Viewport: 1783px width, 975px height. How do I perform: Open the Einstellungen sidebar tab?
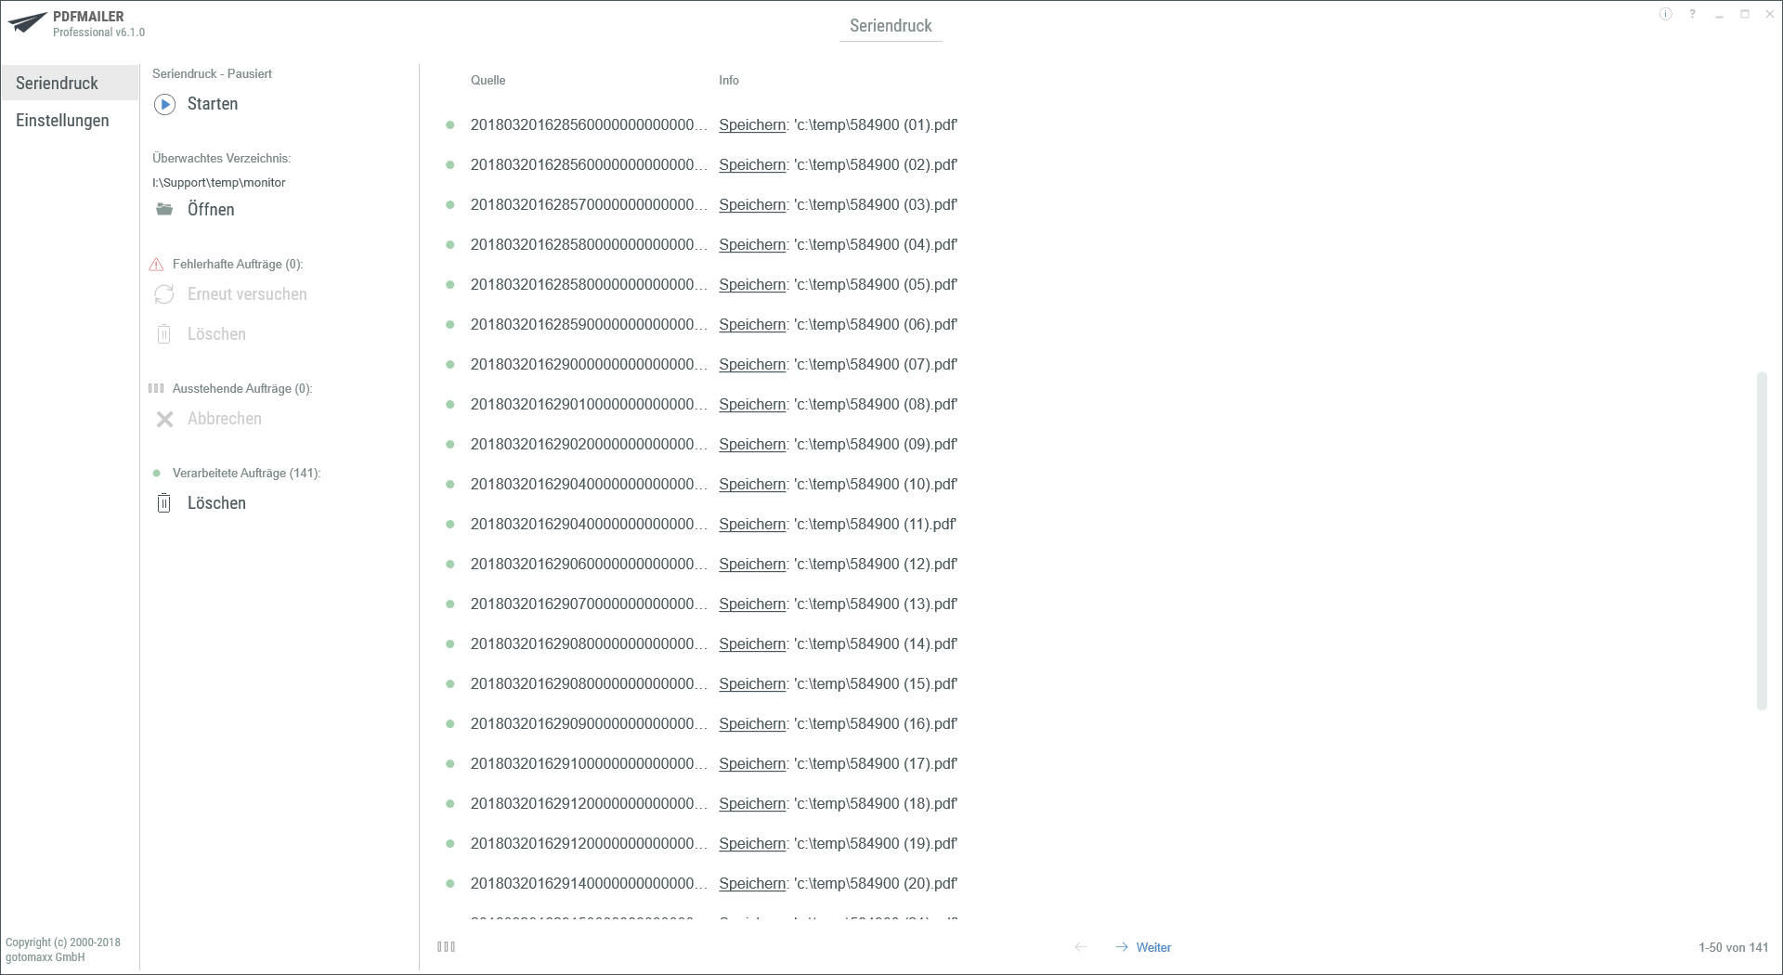pyautogui.click(x=62, y=121)
